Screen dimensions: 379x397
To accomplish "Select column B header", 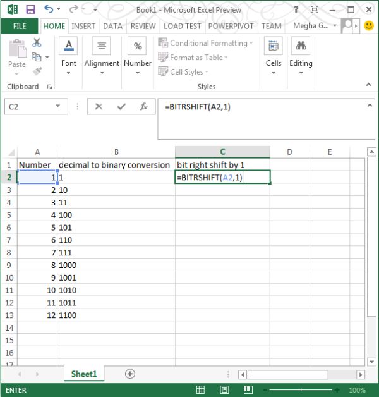I will (x=116, y=152).
